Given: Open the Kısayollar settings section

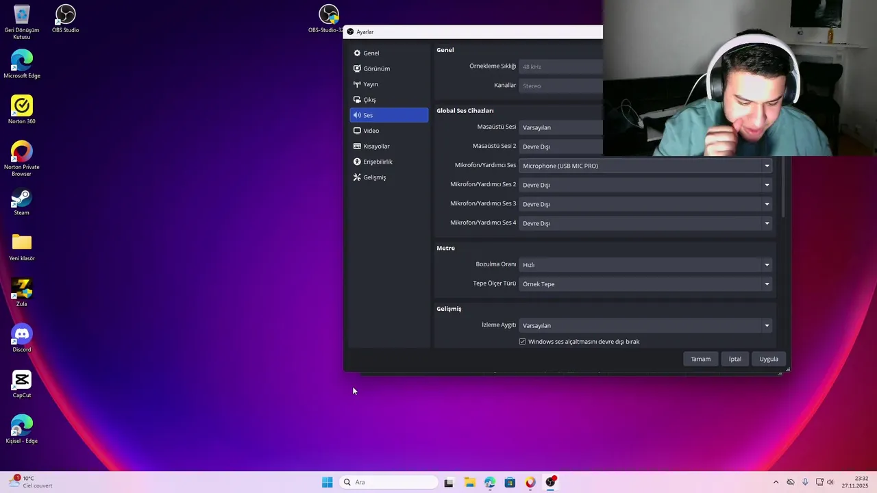Looking at the screenshot, I should tap(388, 146).
